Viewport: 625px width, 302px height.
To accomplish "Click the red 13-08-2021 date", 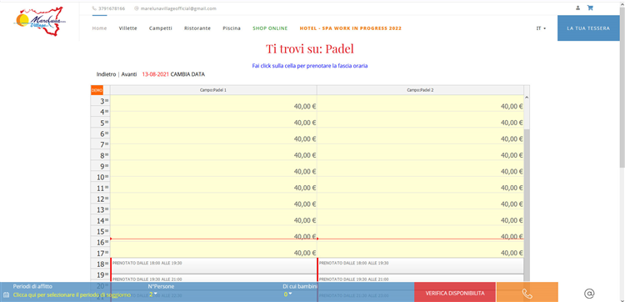I will tap(156, 74).
